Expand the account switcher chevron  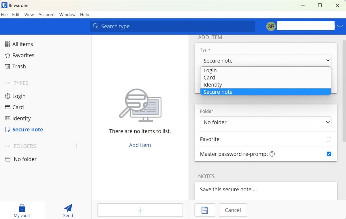(340, 26)
